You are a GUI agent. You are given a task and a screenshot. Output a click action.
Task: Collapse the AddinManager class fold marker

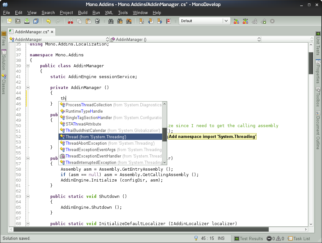[x=28, y=66]
